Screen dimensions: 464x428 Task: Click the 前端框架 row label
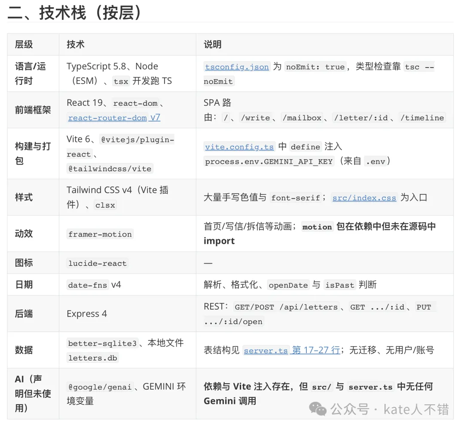pyautogui.click(x=33, y=110)
